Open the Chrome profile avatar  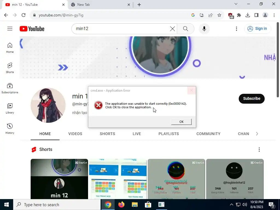(x=265, y=15)
